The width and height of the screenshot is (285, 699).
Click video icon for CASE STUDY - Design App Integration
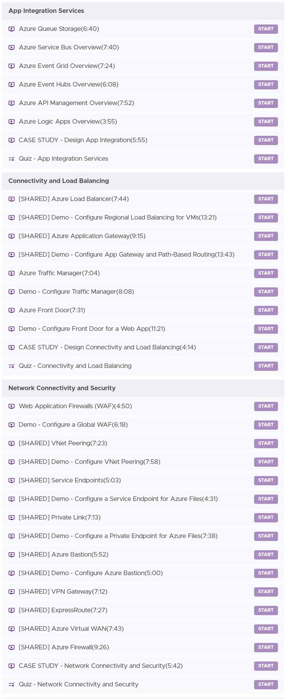12,140
